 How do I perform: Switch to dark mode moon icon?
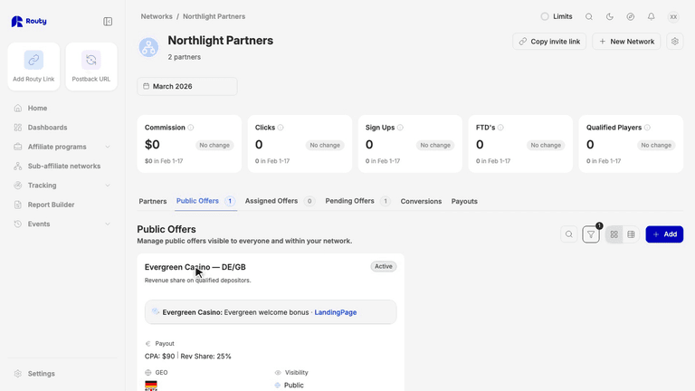[x=609, y=16]
